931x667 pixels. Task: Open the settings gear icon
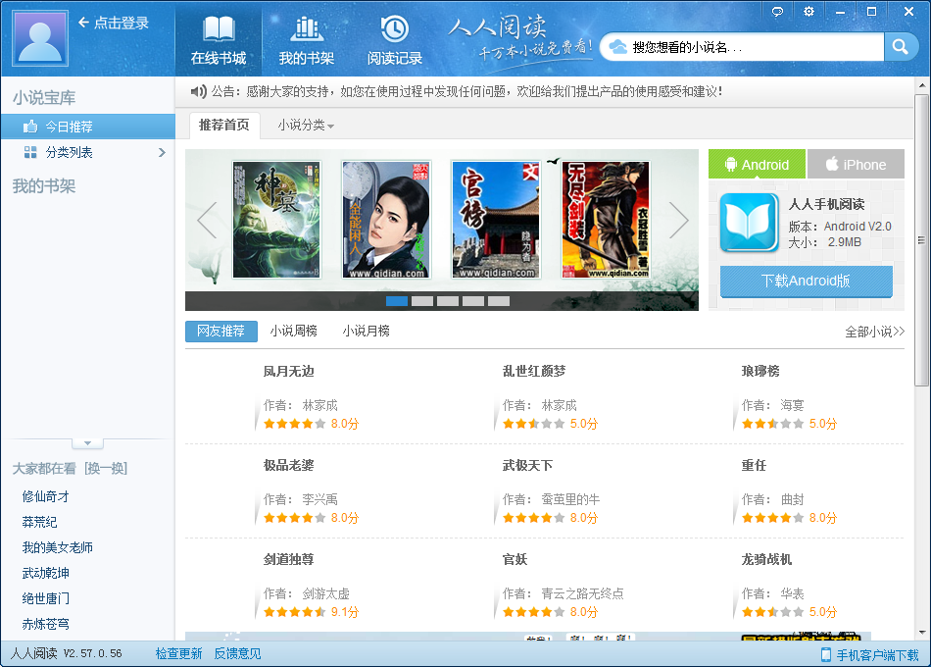[x=808, y=12]
